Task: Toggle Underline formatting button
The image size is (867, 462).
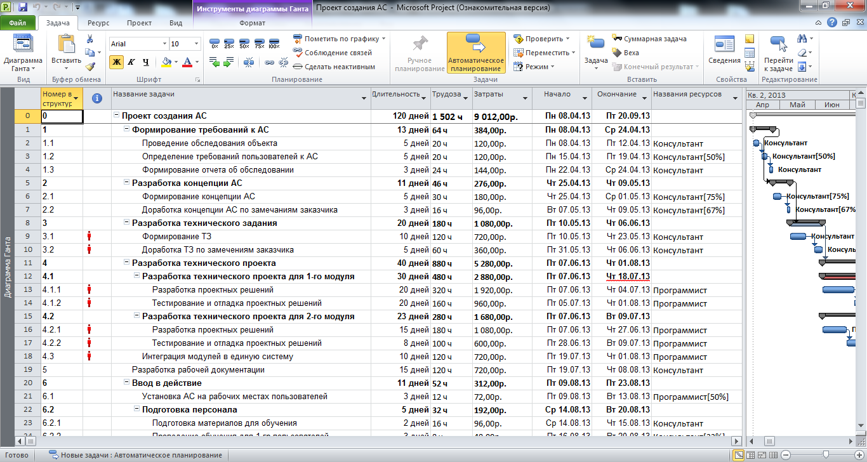Action: pyautogui.click(x=145, y=62)
